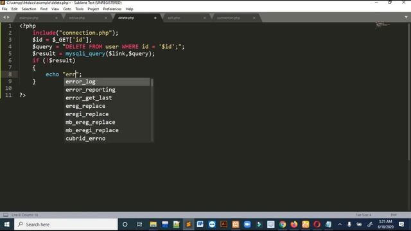Click the taskbar Search here box
This screenshot has height=231, width=411.
(66, 225)
